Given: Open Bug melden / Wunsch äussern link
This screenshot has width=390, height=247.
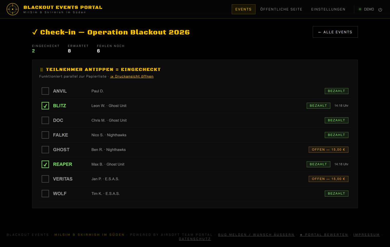Looking at the screenshot, I should click(x=256, y=235).
